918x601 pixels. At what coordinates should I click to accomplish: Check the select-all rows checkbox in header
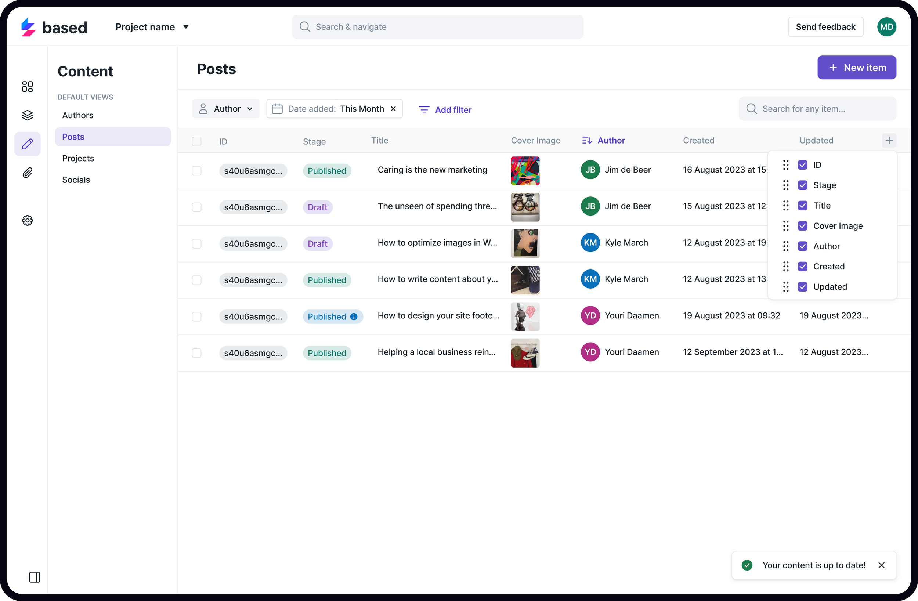[197, 142]
